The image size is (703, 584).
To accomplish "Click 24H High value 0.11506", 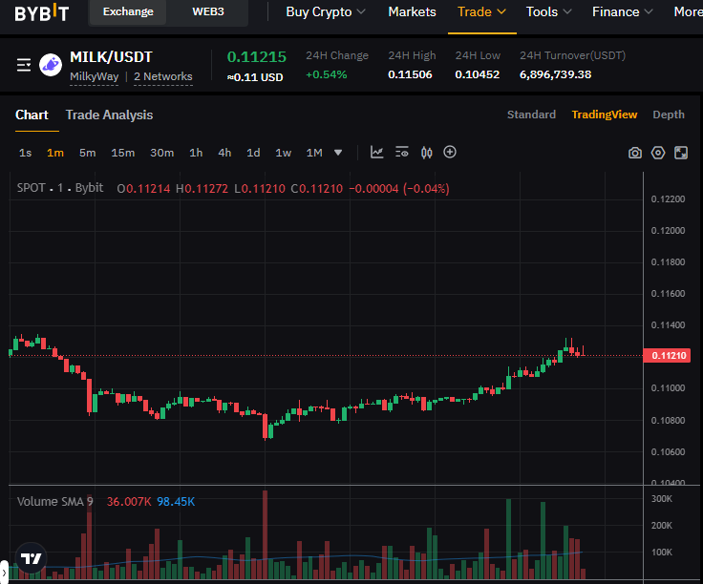I will coord(410,74).
